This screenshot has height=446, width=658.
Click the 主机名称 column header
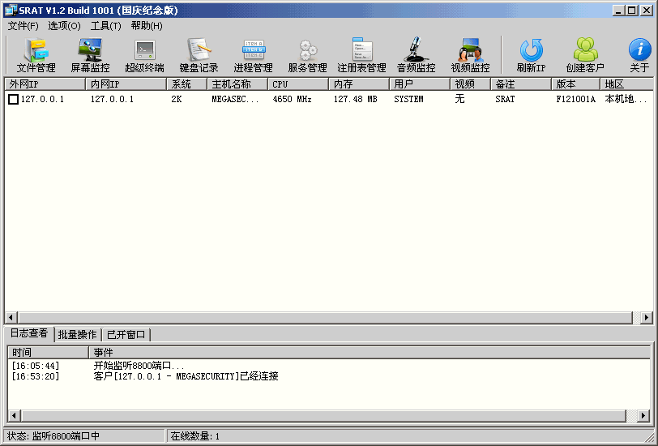click(237, 84)
